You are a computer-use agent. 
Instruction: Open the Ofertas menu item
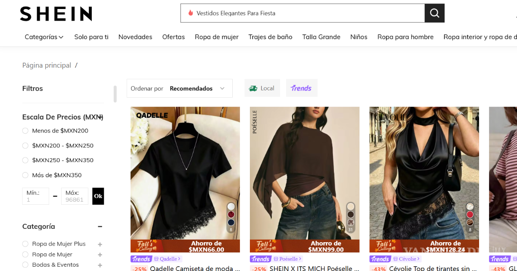pos(174,37)
